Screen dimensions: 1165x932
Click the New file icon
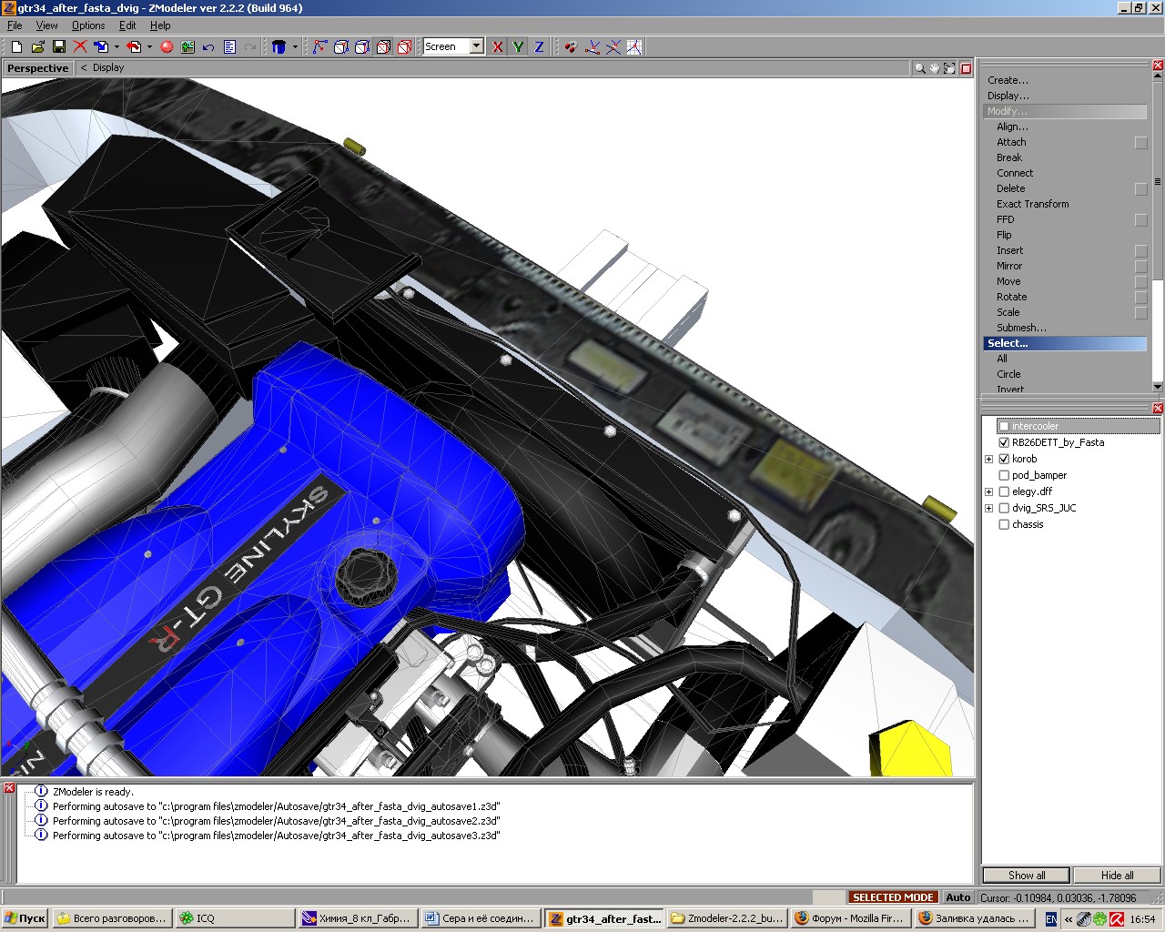pos(16,46)
